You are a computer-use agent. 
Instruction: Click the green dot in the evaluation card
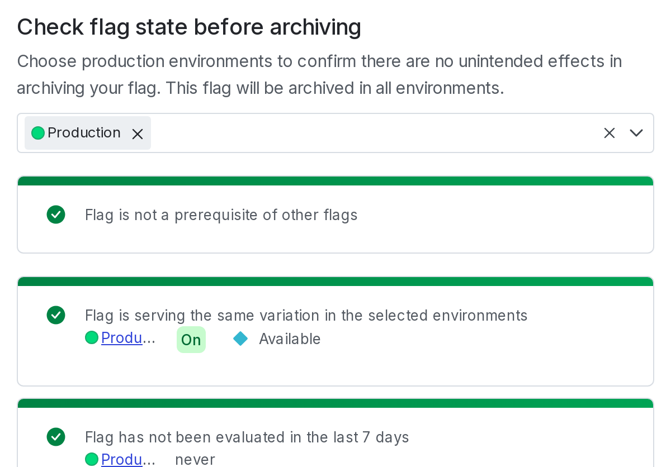point(92,459)
